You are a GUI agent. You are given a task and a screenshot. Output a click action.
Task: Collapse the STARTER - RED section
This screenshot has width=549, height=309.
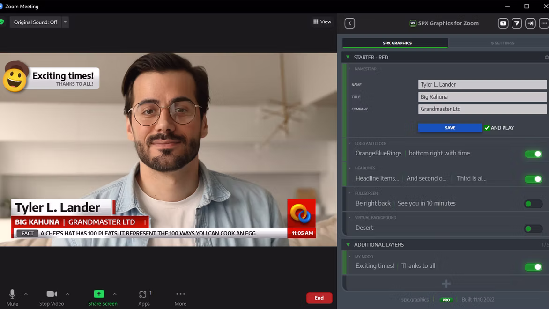pos(348,57)
